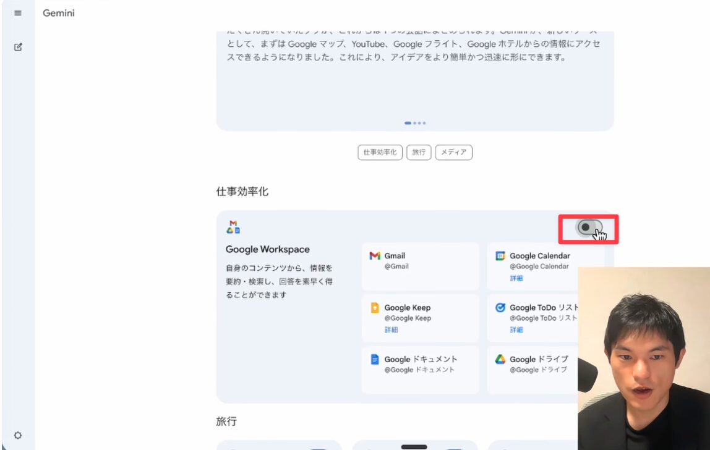710x450 pixels.
Task: Click the Google ToDo checkmark icon
Action: [500, 308]
